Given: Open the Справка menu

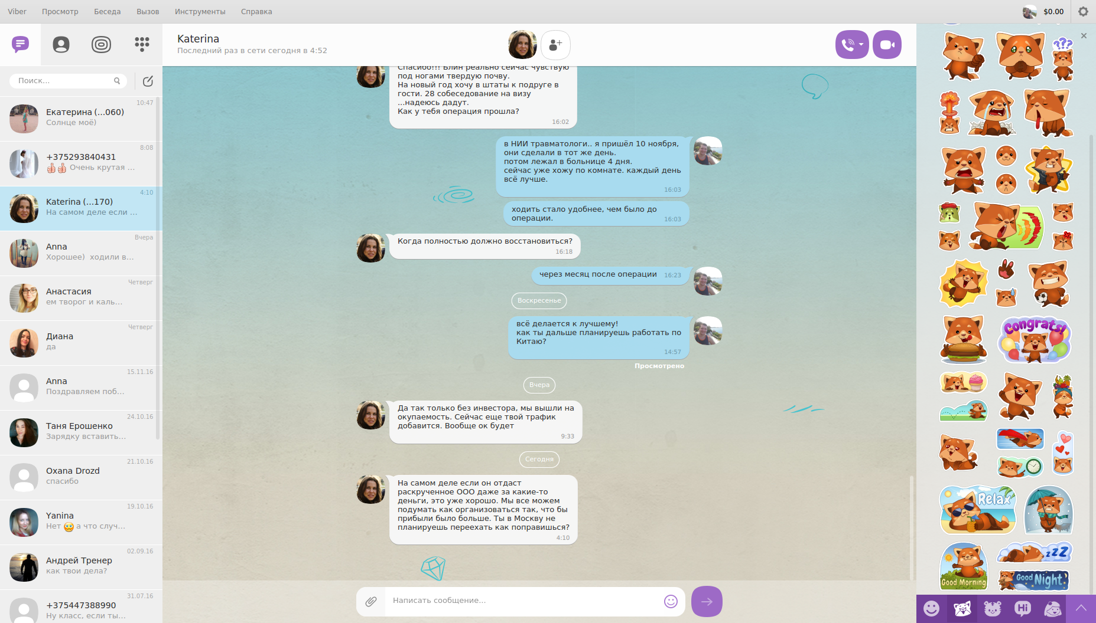Looking at the screenshot, I should (256, 11).
